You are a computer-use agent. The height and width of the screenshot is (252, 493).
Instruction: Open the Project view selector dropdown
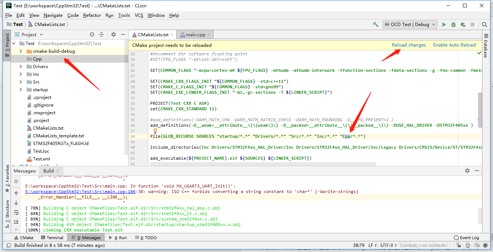(x=29, y=34)
